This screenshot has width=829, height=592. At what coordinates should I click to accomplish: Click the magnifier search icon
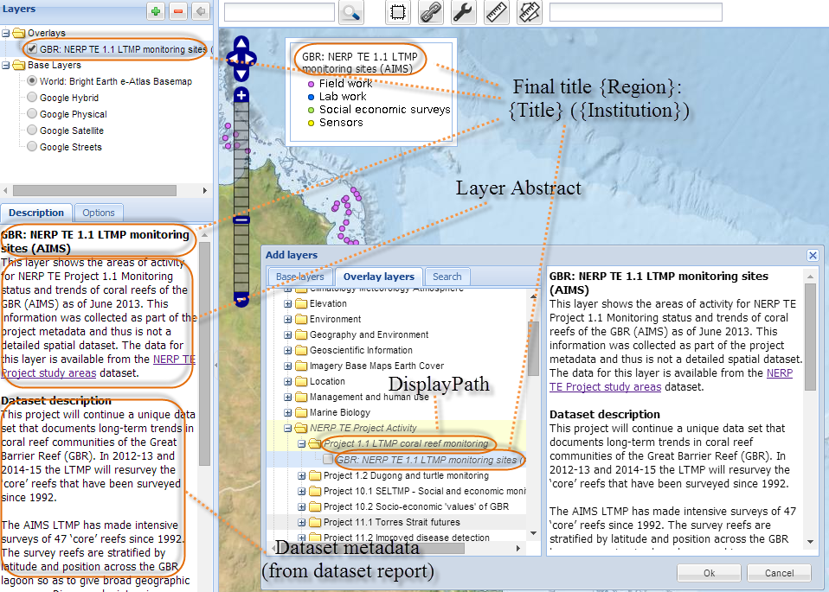click(351, 12)
